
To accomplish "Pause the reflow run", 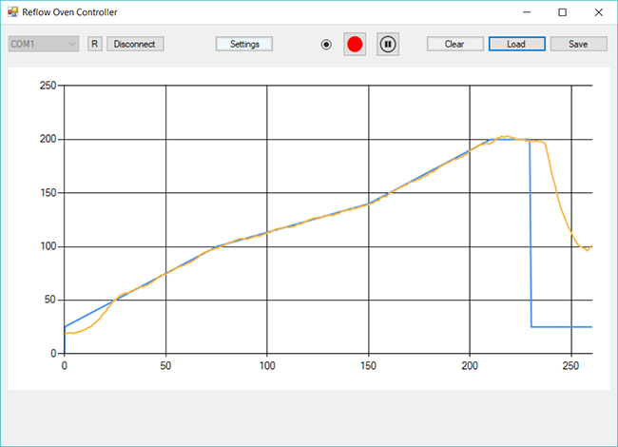I will (x=387, y=44).
